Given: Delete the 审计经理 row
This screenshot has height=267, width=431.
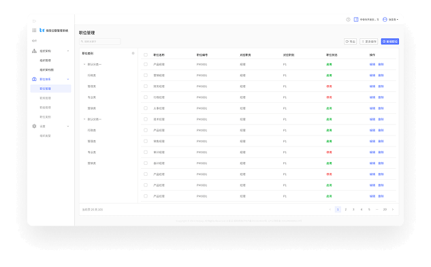Looking at the screenshot, I should coord(381,153).
